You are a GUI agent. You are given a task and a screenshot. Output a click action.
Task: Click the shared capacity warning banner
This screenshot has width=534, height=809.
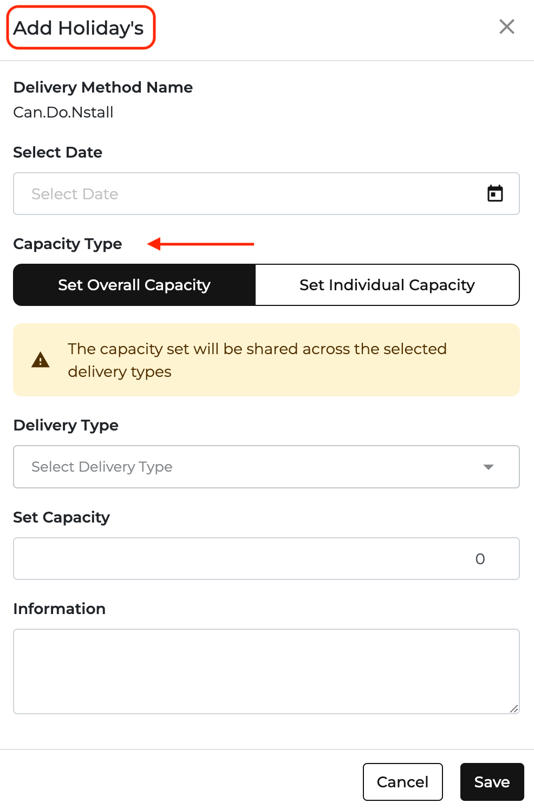coord(266,360)
